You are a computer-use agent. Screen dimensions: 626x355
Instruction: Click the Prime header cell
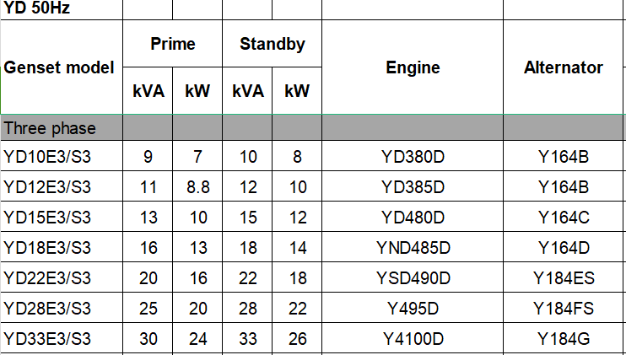(x=172, y=44)
